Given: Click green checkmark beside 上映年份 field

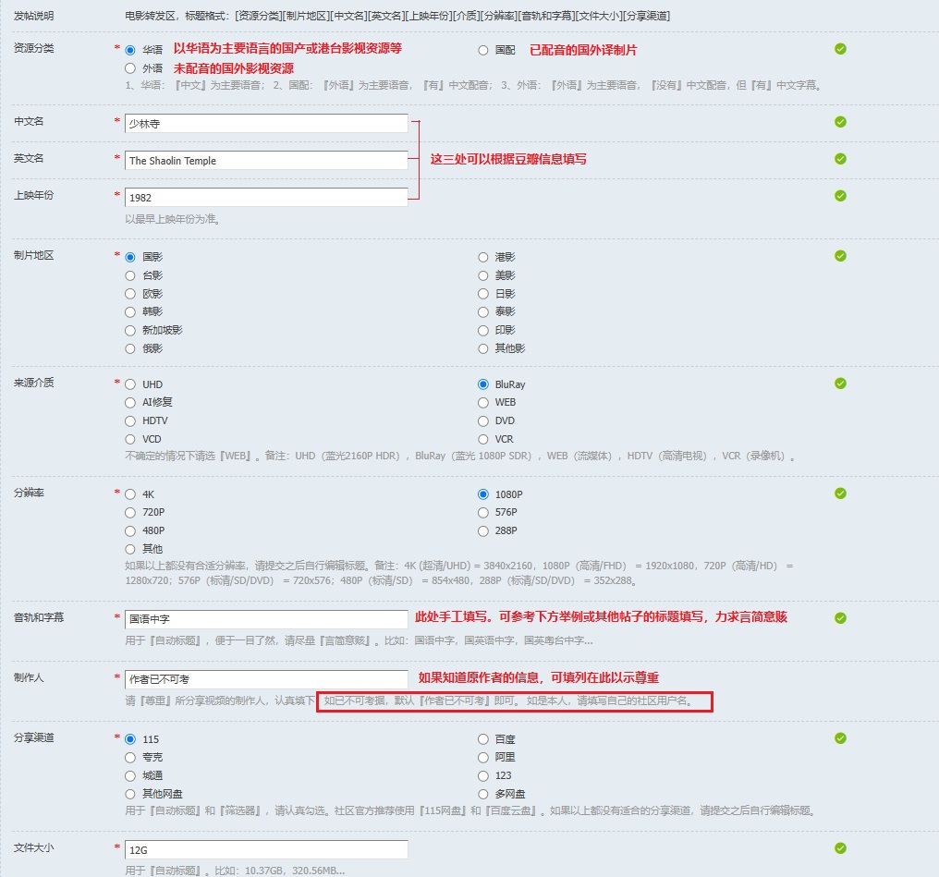Looking at the screenshot, I should tap(840, 196).
